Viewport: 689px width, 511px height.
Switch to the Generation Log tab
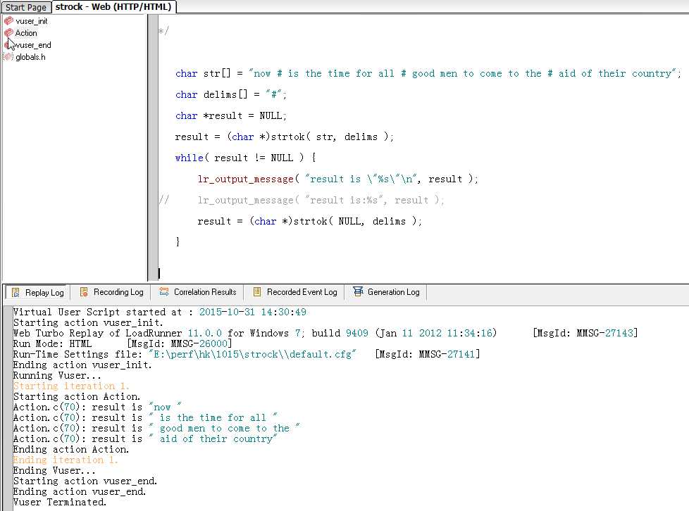point(386,292)
